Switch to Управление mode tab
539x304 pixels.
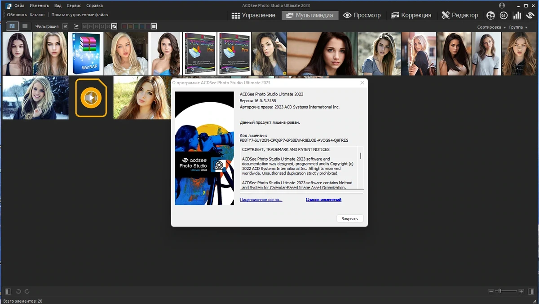click(253, 15)
